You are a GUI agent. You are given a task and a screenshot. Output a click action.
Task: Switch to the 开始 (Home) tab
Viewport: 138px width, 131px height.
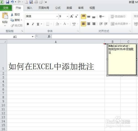[18, 8]
